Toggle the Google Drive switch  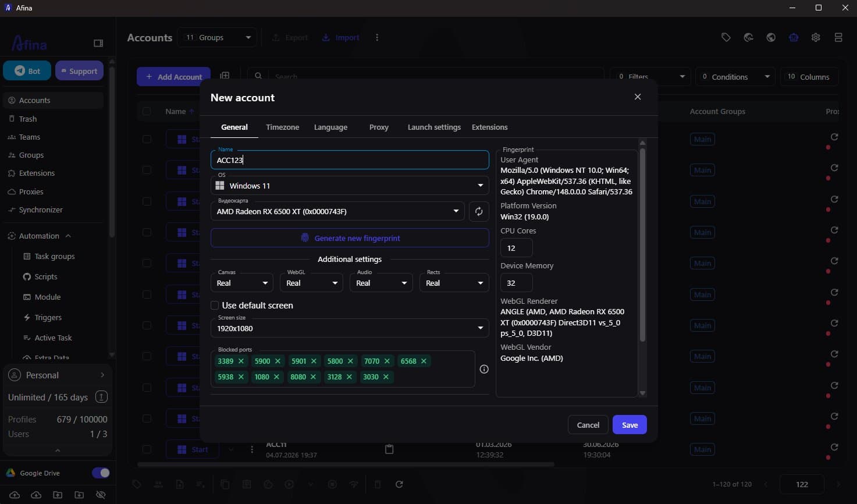[101, 473]
